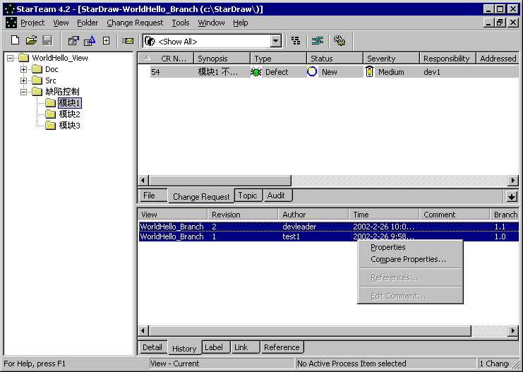Open the Show All filter dropdown
The image size is (523, 372).
point(275,42)
